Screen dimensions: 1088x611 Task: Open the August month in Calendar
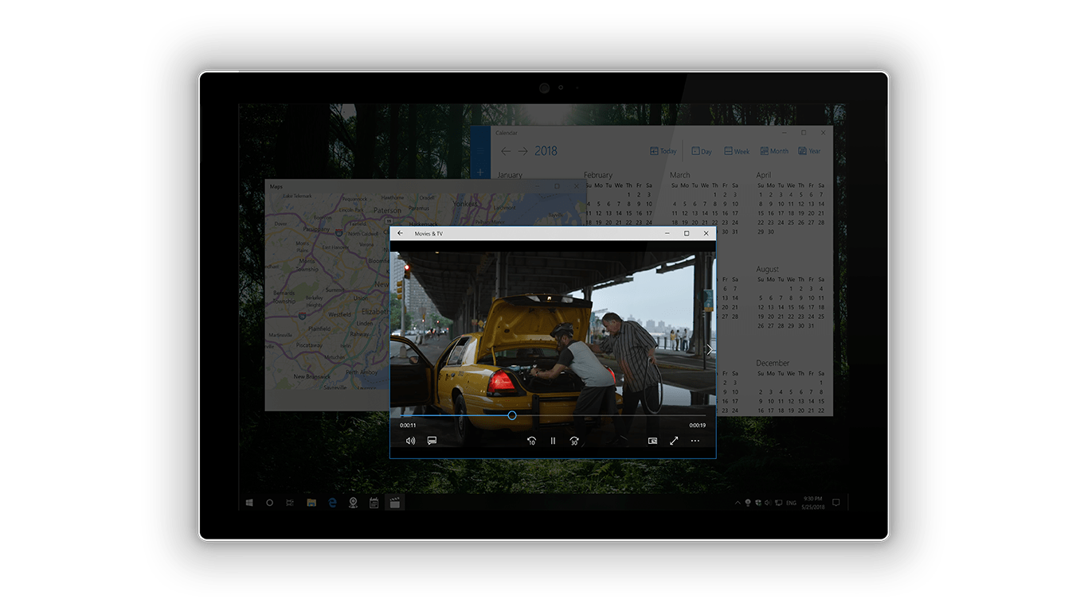768,270
